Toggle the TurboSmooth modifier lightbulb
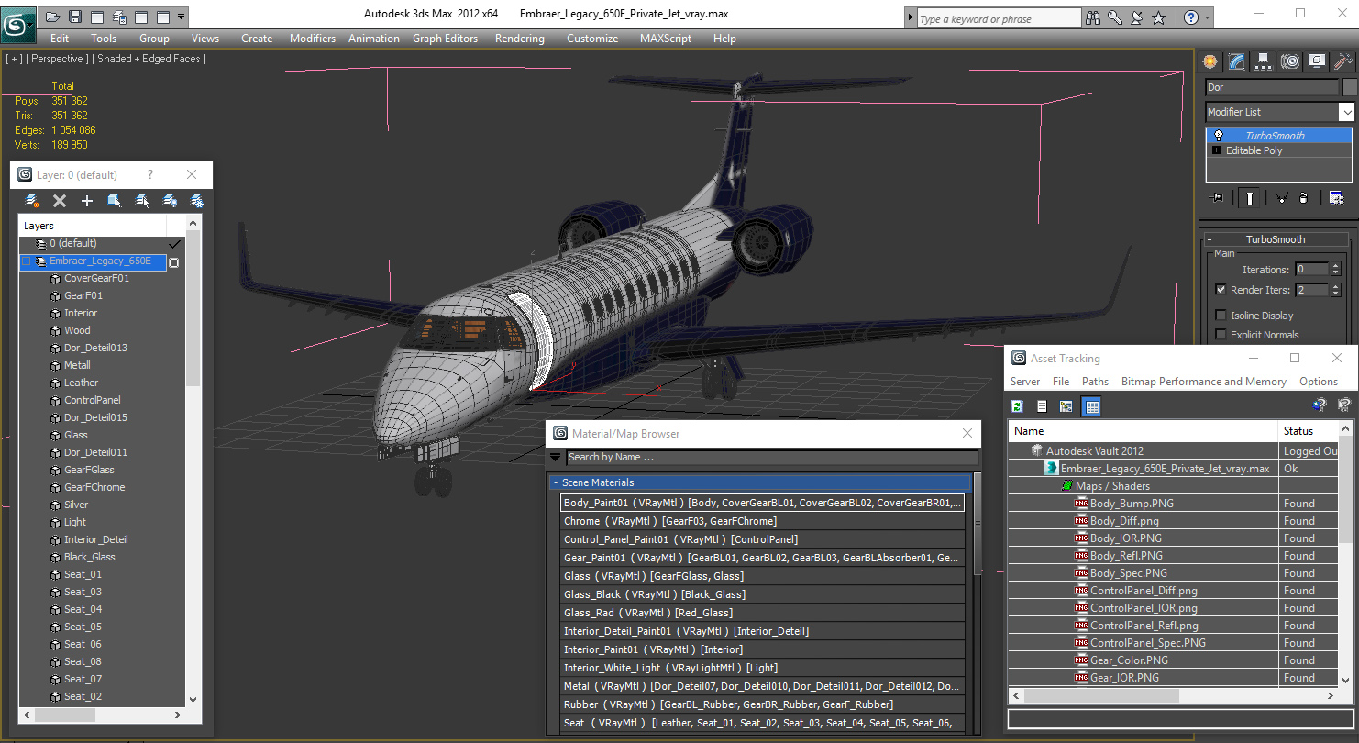 [x=1218, y=136]
